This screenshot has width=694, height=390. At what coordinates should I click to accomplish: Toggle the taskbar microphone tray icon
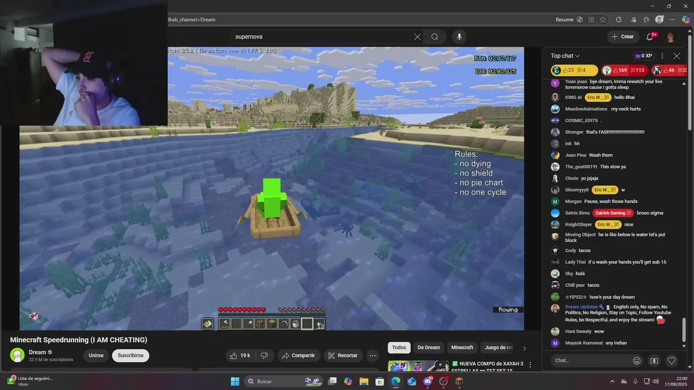click(x=635, y=381)
